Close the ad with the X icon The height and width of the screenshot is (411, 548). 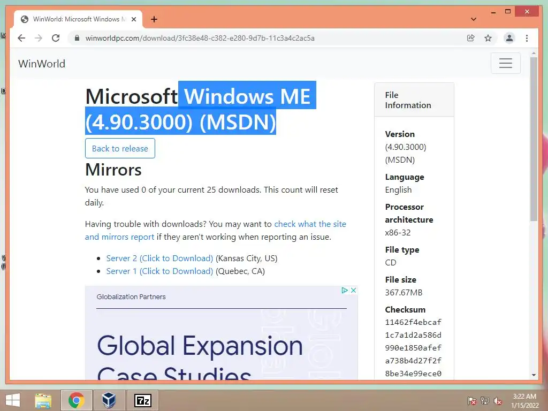point(354,290)
